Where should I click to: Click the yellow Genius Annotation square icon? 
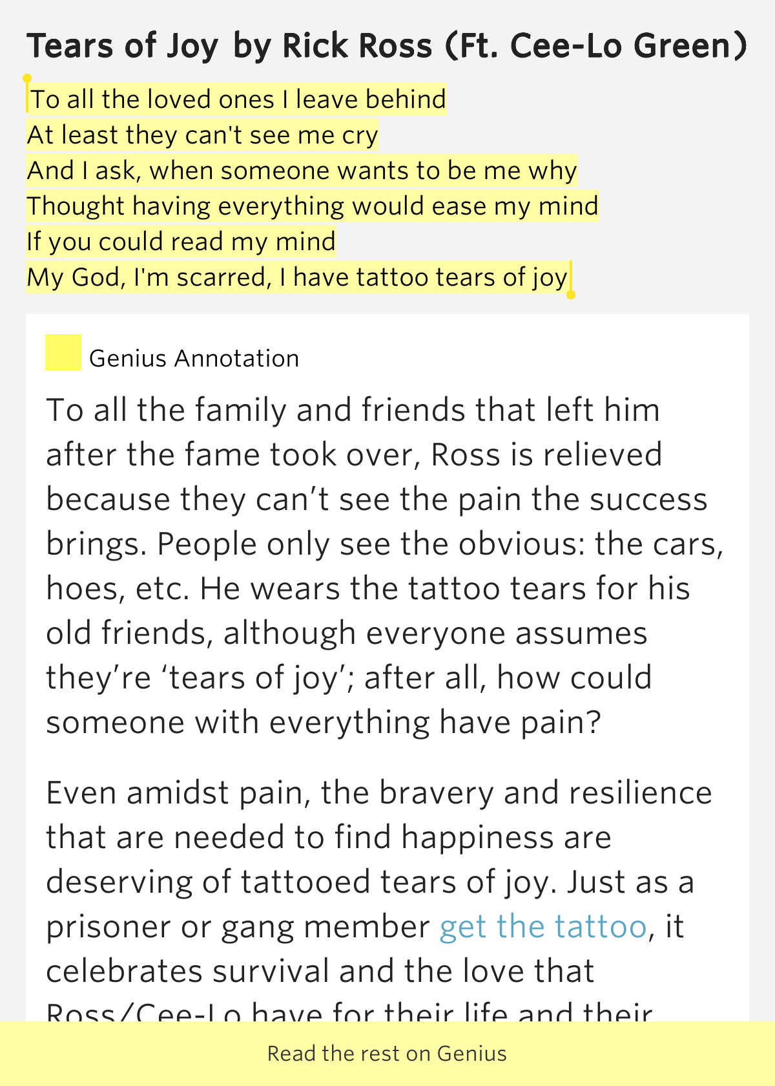pyautogui.click(x=63, y=352)
